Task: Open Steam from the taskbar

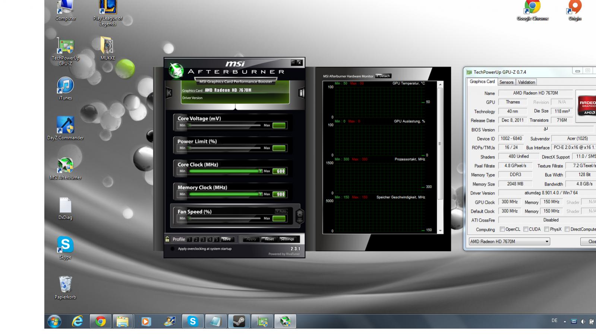Action: tap(239, 321)
